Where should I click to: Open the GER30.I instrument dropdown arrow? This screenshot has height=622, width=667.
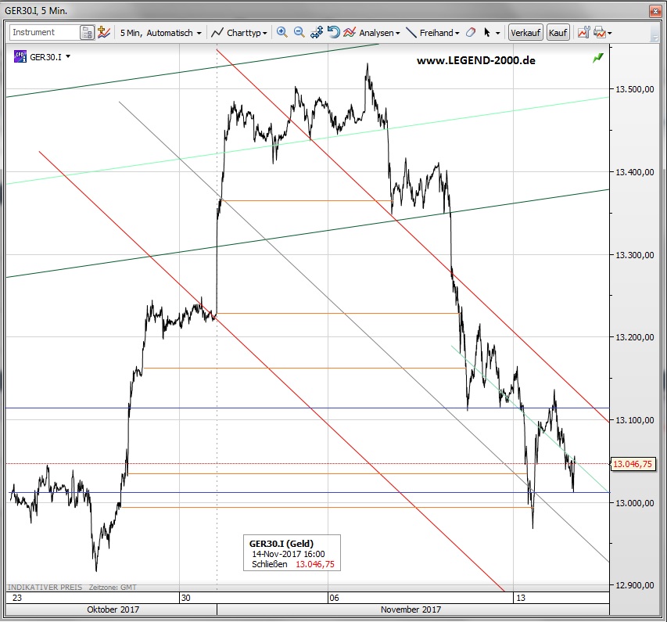pos(68,56)
